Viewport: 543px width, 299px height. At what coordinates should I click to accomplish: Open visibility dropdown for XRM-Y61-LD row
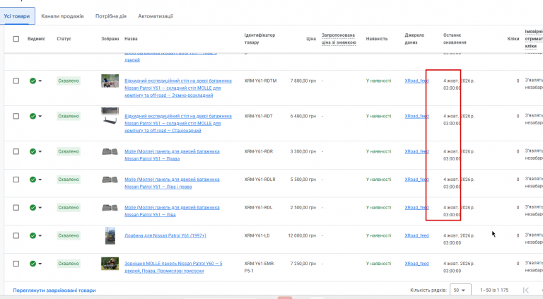pos(40,235)
